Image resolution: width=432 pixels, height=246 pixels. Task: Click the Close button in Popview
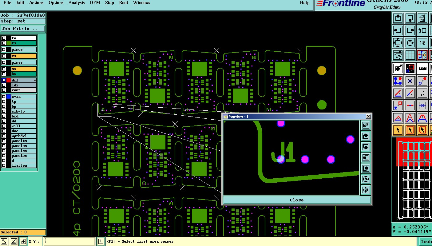(x=297, y=200)
